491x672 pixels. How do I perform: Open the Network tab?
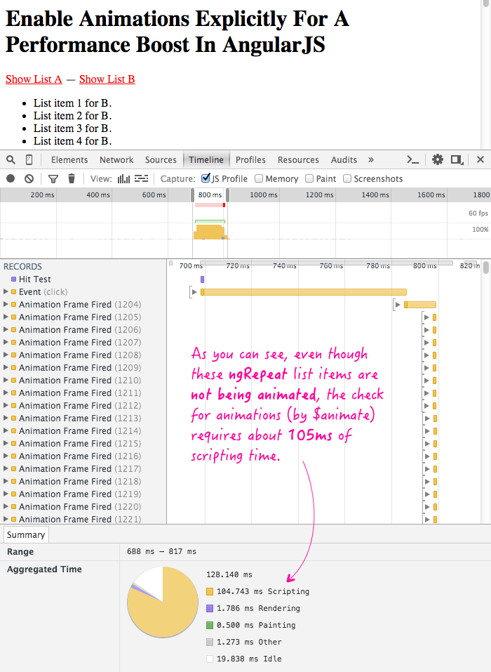[x=116, y=160]
